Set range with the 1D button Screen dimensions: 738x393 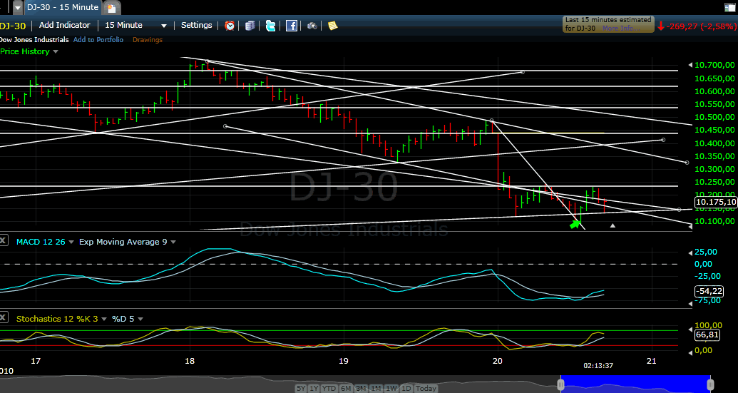406,388
